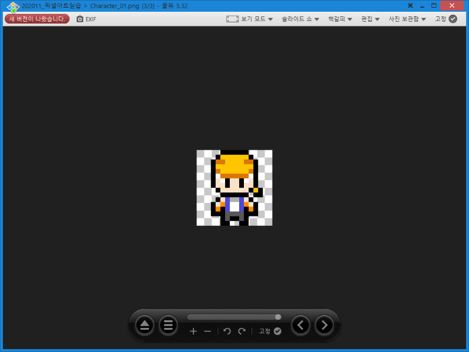
Task: Open the 편집 menu
Action: (x=371, y=19)
